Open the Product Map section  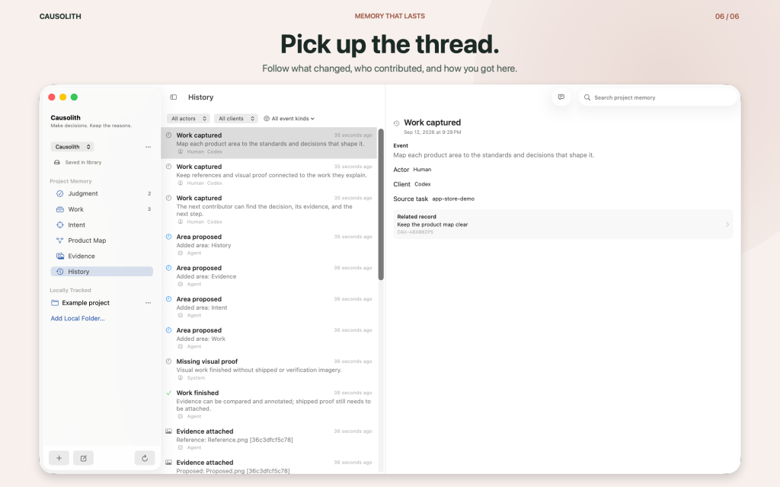coord(102,240)
